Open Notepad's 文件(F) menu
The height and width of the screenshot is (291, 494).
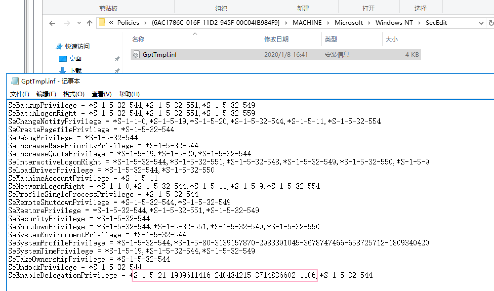(19, 94)
